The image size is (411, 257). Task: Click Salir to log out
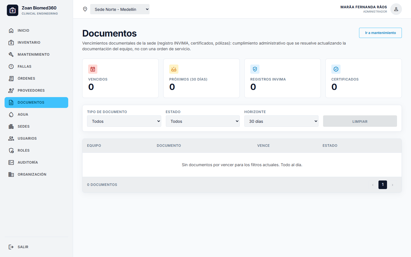pyautogui.click(x=36, y=247)
